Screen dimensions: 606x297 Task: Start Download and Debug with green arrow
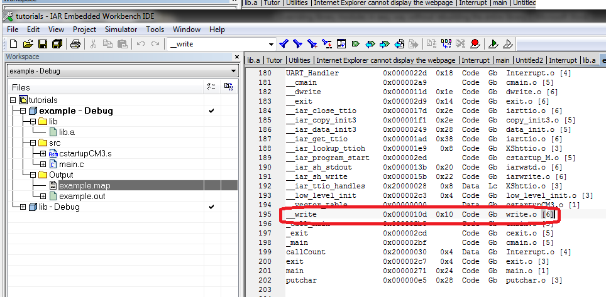[x=493, y=44]
